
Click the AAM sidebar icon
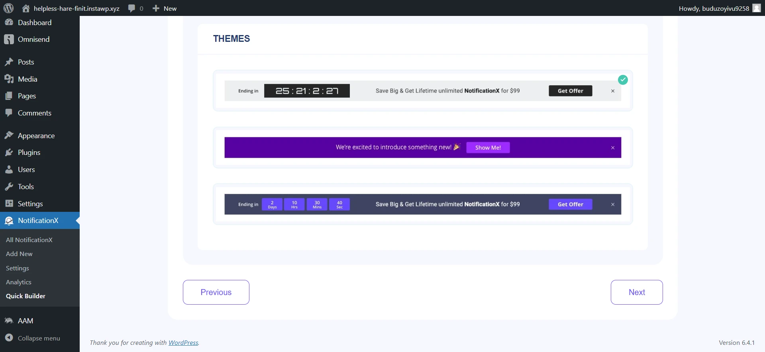tap(9, 321)
